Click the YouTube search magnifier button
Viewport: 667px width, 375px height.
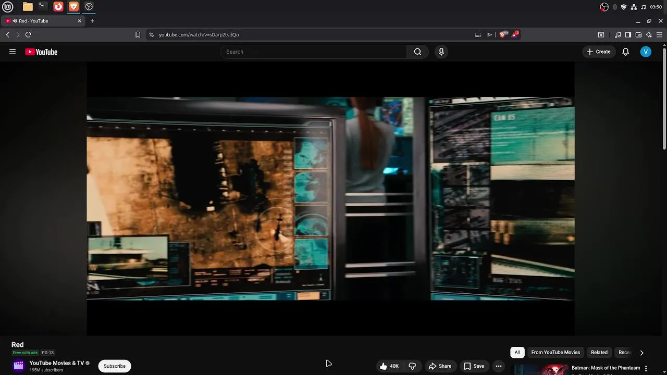coord(417,52)
